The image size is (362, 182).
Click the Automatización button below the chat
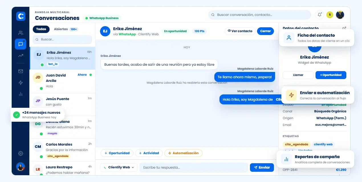[183, 153]
